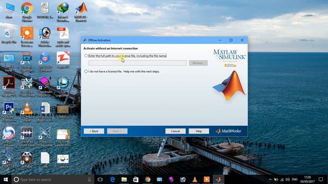
Task: Open the This PC computer desktop icon
Action: 9,11
